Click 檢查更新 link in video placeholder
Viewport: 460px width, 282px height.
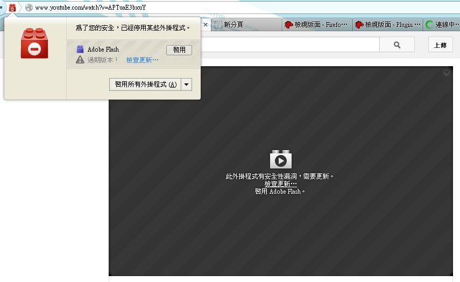[x=280, y=184]
